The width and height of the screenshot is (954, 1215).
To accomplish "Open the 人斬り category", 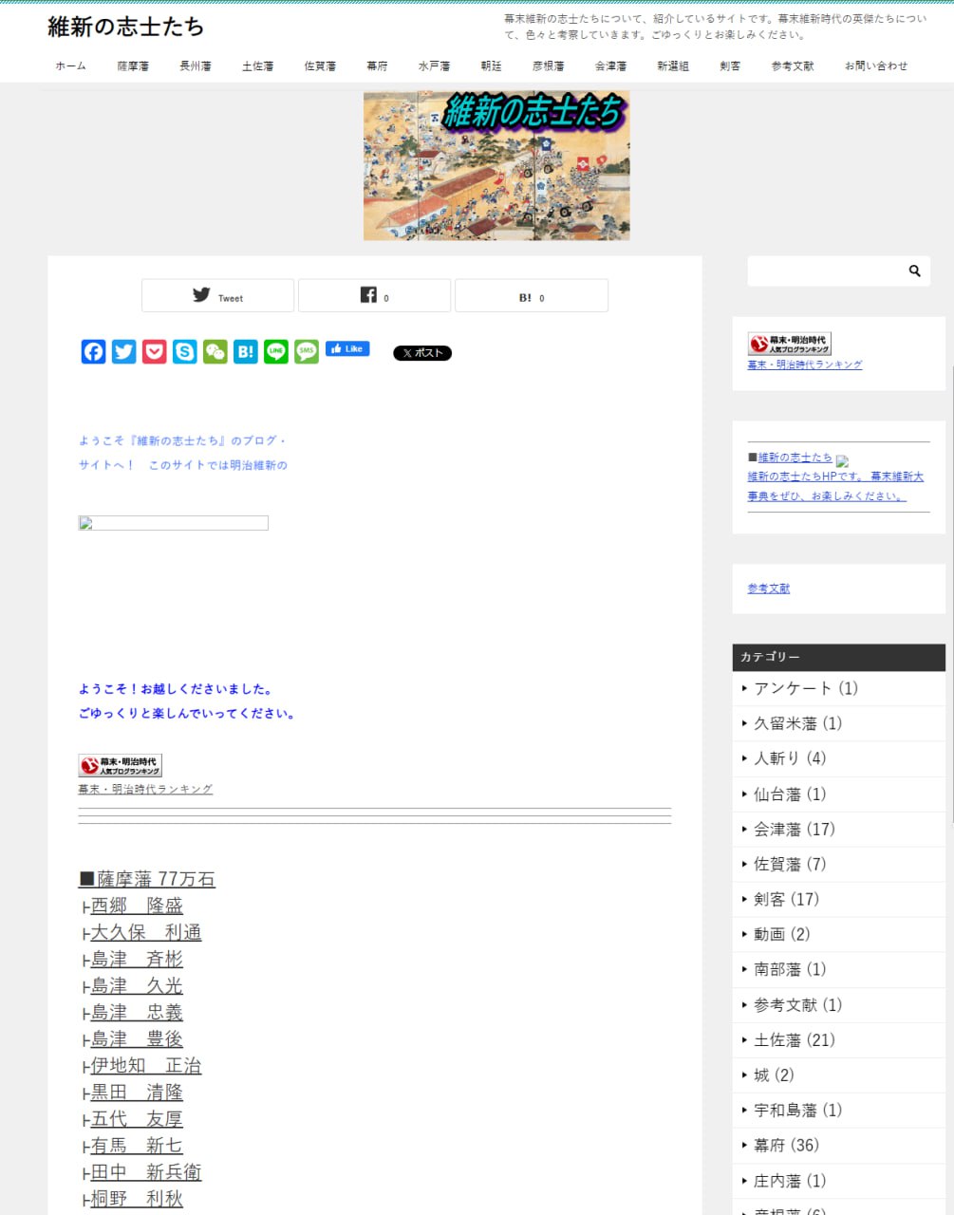I will (x=790, y=758).
